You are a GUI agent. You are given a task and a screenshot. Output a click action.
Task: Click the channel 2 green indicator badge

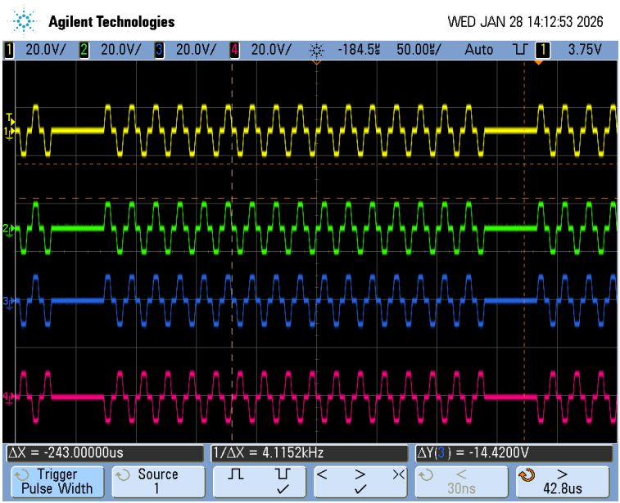pos(84,50)
